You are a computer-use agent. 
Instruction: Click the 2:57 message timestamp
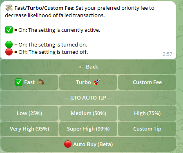167,54
